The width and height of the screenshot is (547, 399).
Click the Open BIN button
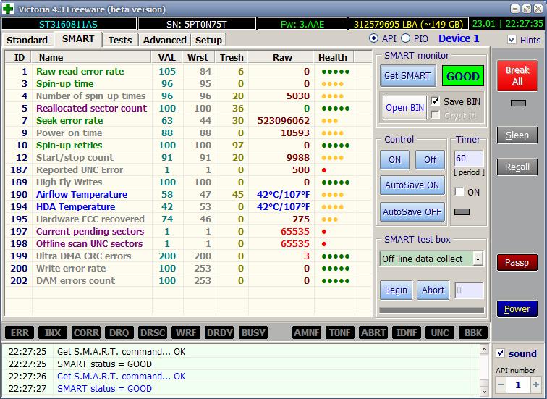click(404, 108)
